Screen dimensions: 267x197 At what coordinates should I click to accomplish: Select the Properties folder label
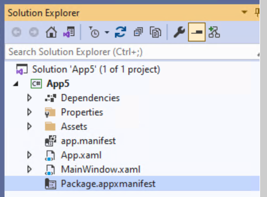click(x=82, y=112)
